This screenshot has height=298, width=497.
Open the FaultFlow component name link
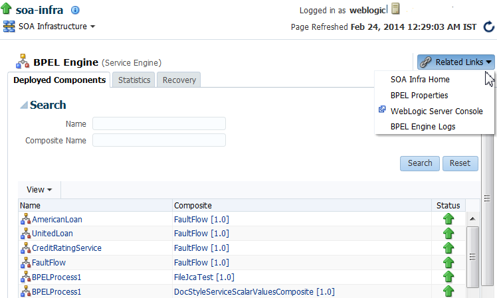click(49, 263)
